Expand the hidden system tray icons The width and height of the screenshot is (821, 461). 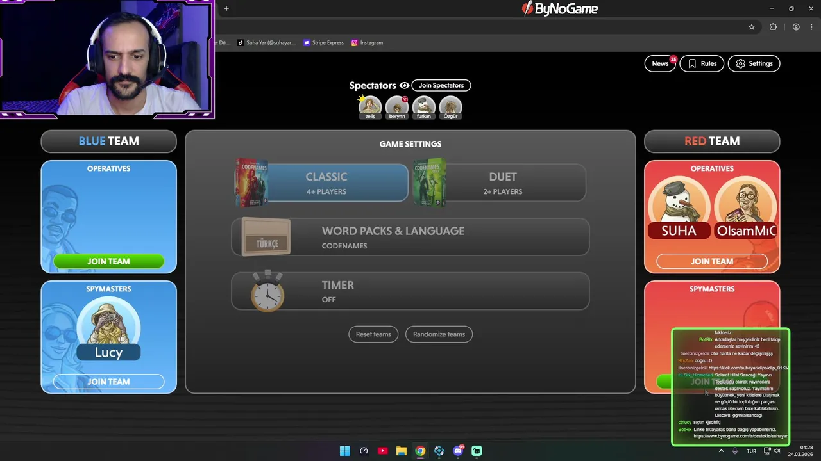(721, 451)
